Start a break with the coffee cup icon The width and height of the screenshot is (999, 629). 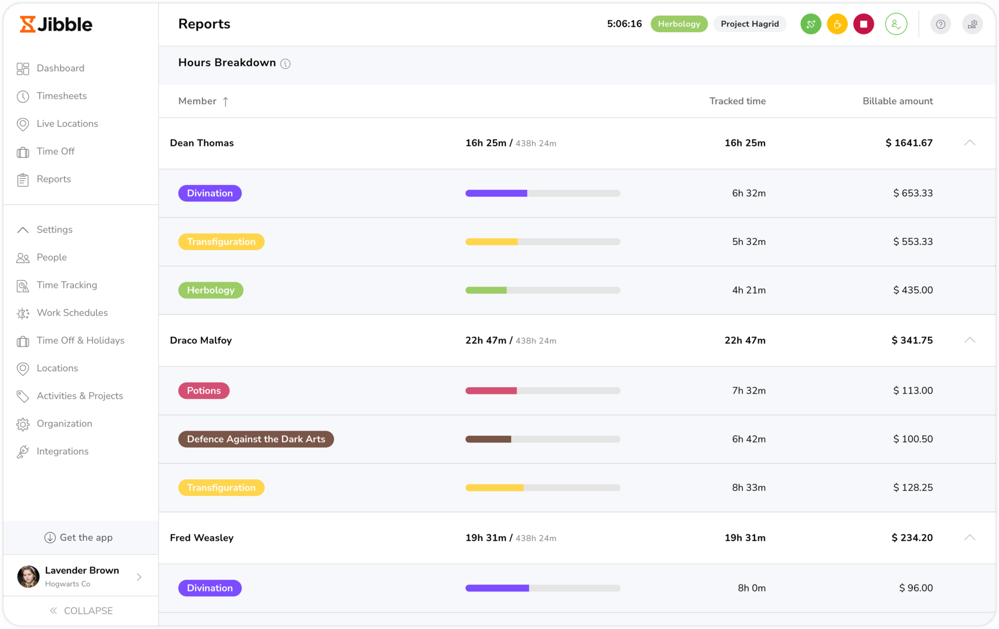(837, 23)
